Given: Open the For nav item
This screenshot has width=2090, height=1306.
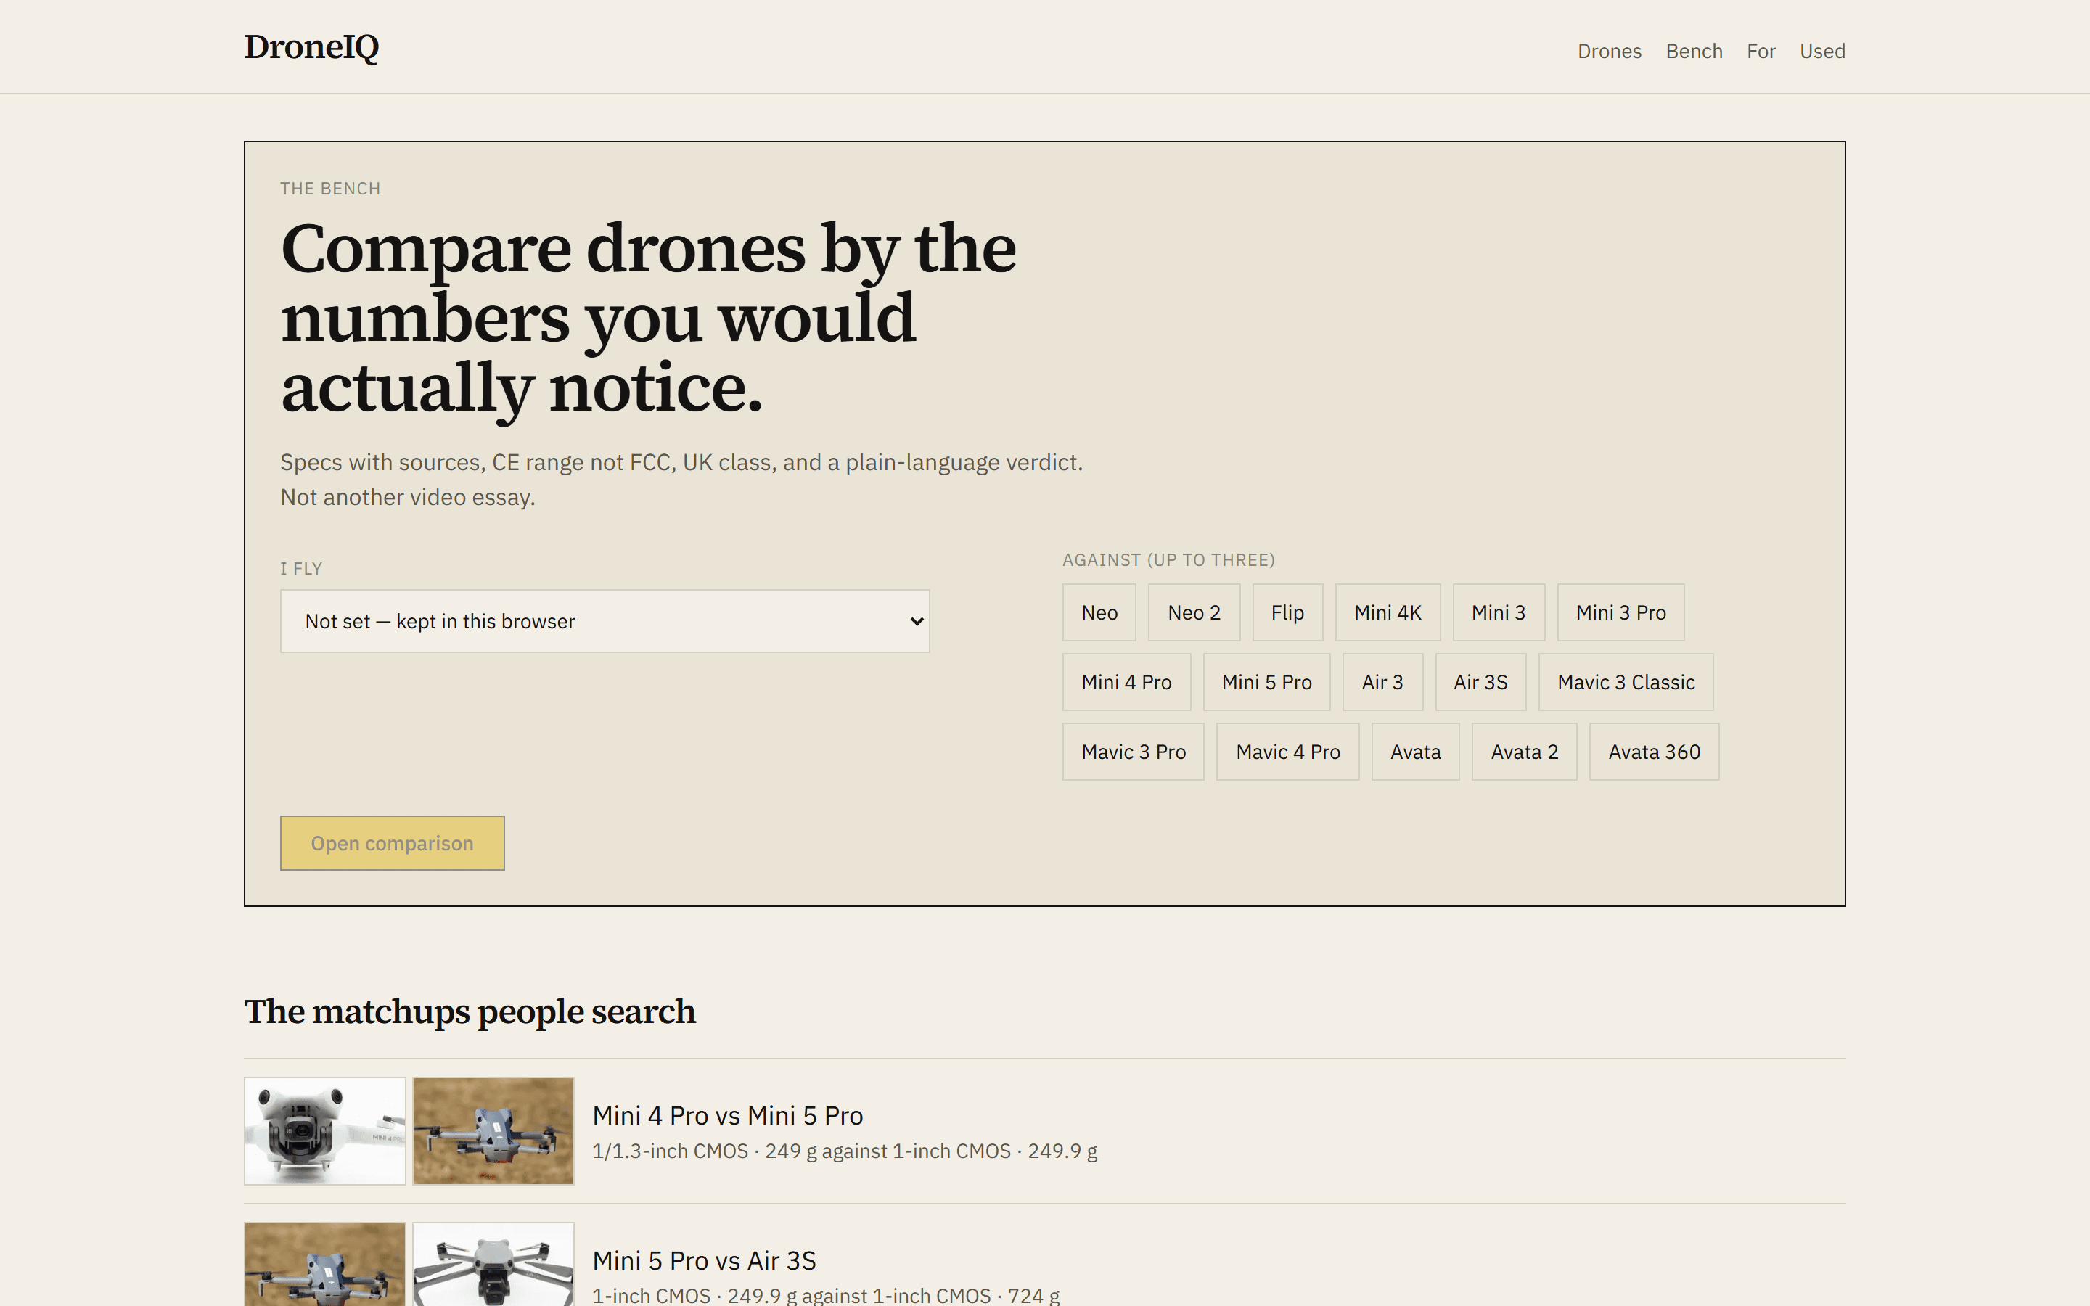Looking at the screenshot, I should [x=1761, y=51].
